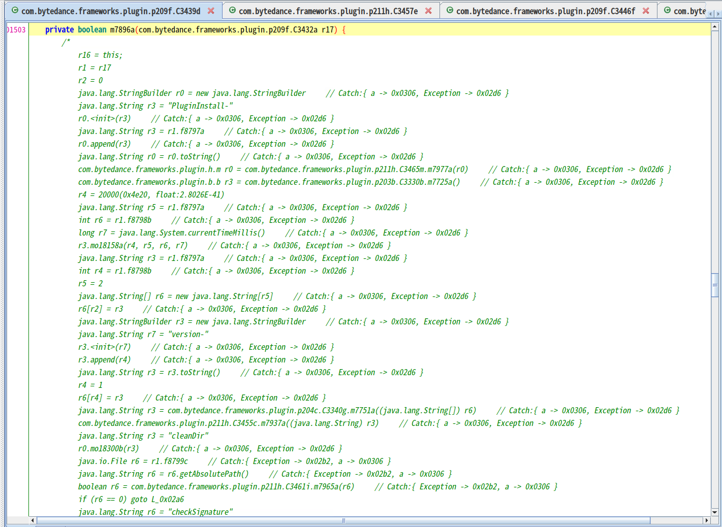Click the m7896a method name in signature

(122, 30)
